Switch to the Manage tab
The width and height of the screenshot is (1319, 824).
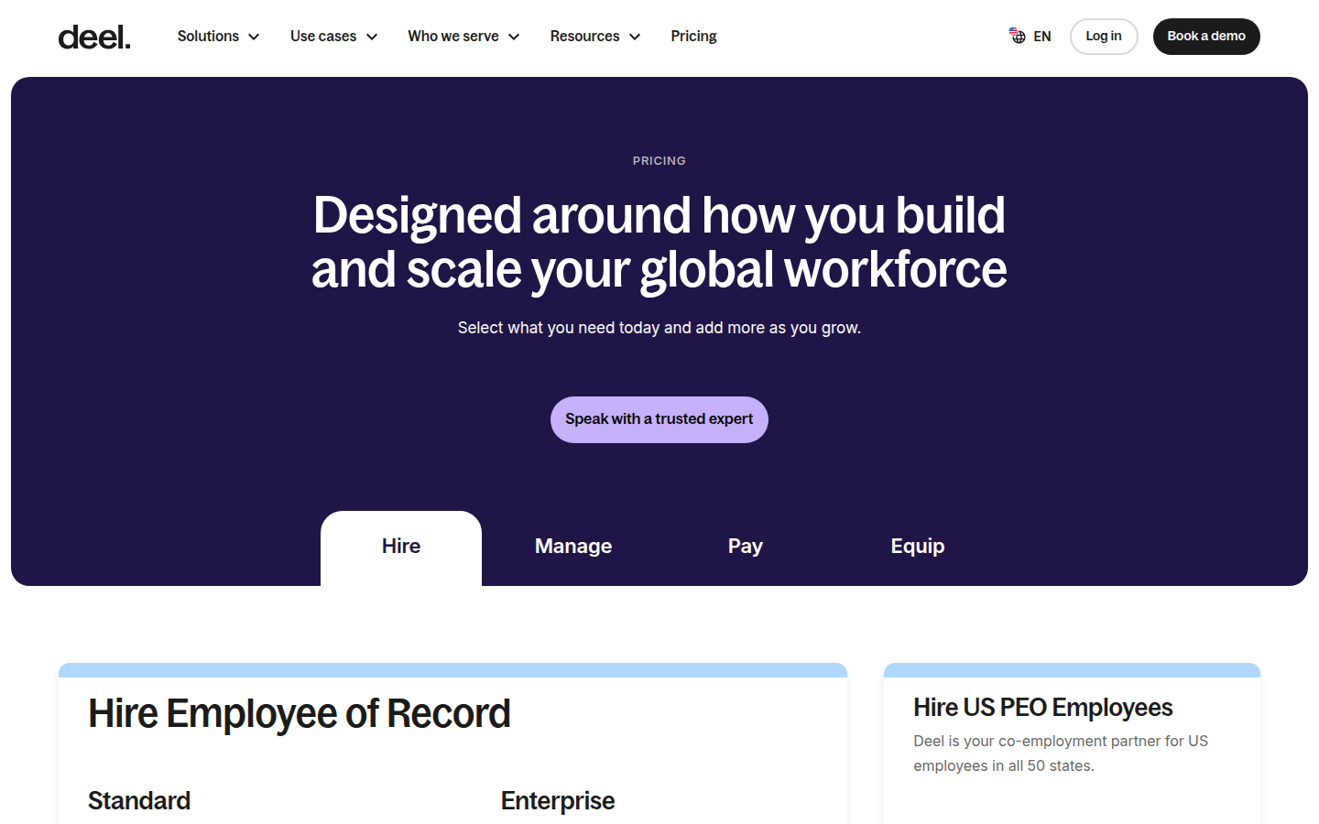click(x=573, y=547)
